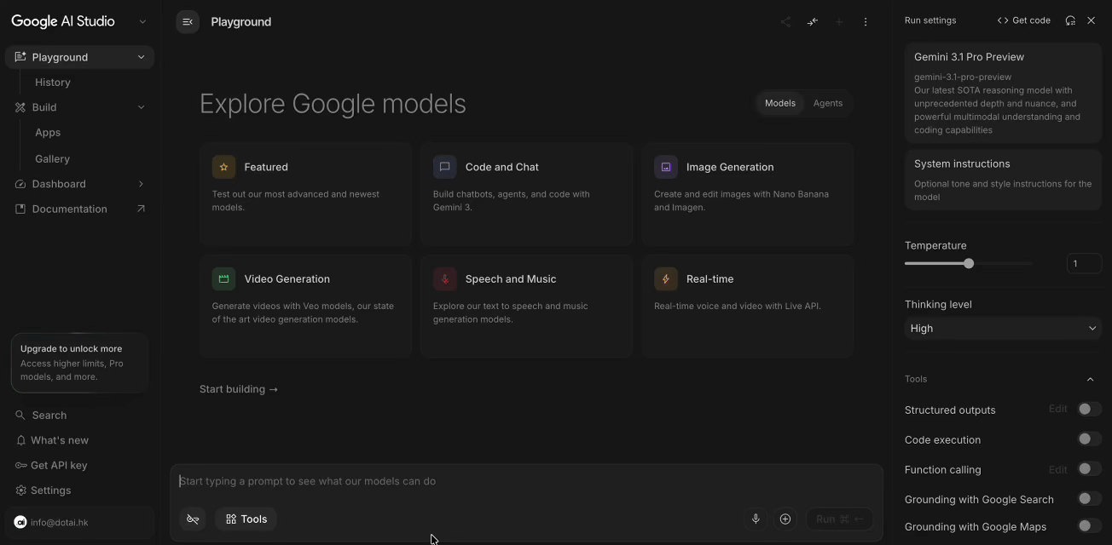Click the Featured star icon

pyautogui.click(x=223, y=167)
